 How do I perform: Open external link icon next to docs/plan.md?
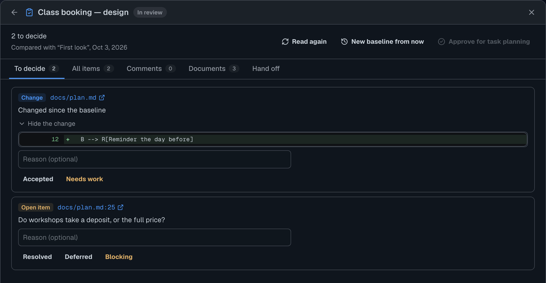click(102, 98)
